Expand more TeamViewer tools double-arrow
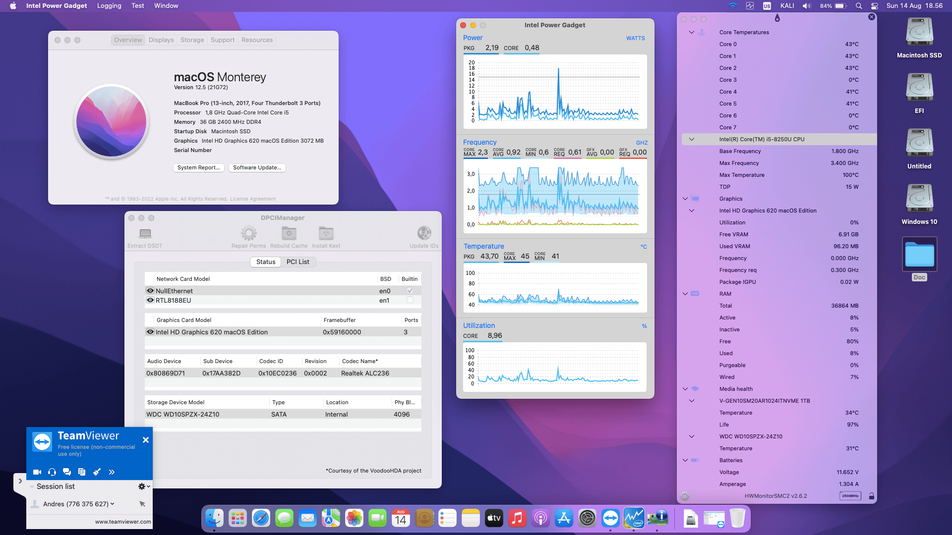Screen dimensions: 952x535 [x=112, y=472]
